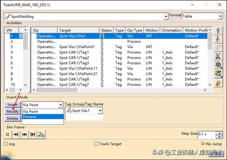Toggle the No Jump checkbox
The width and height of the screenshot is (227, 160).
[203, 143]
